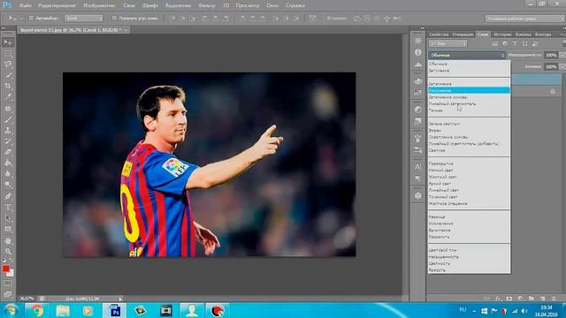Open the Character panel icon (A|)
This screenshot has width=566, height=318.
click(418, 167)
